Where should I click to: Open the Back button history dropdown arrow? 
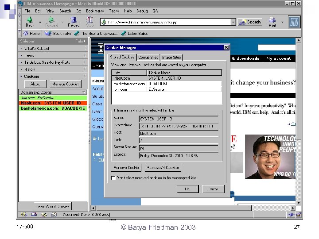pyautogui.click(x=40, y=22)
